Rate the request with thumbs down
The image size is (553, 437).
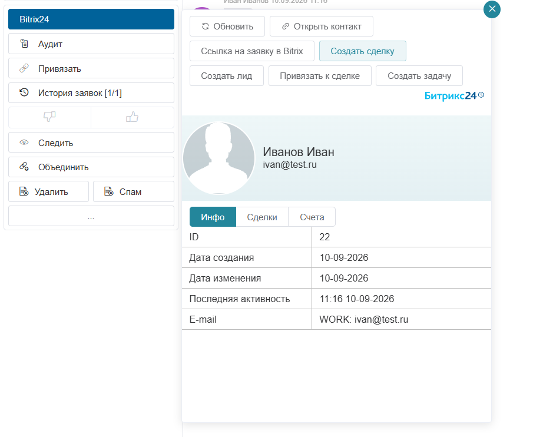[49, 117]
